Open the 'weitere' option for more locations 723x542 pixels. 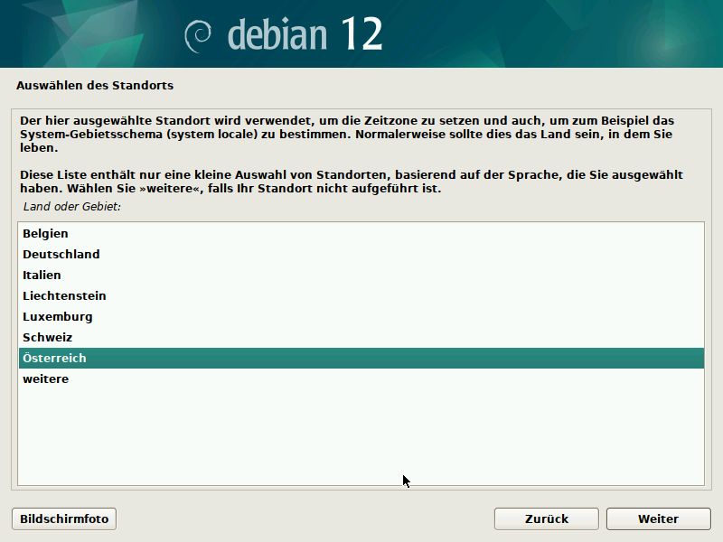click(x=46, y=379)
